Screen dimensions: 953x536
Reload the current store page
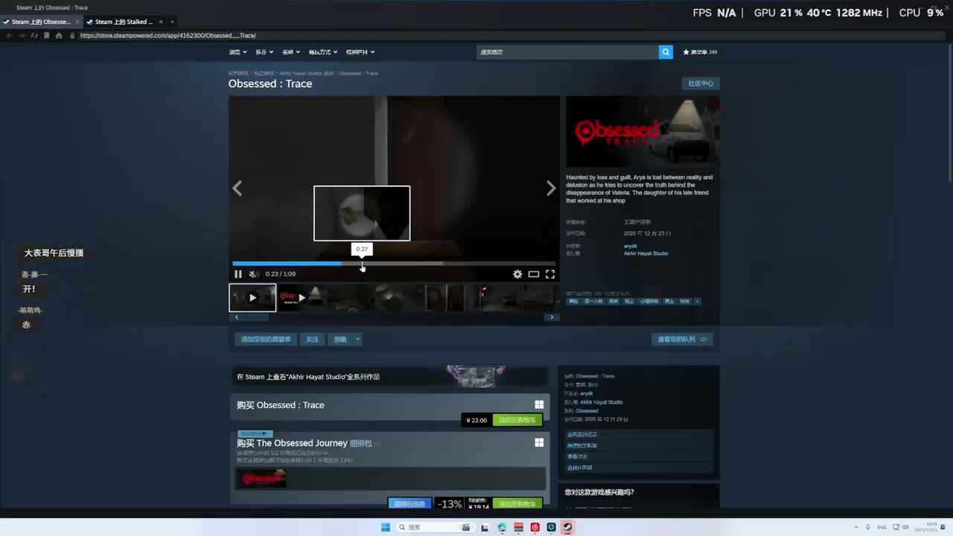(x=34, y=35)
